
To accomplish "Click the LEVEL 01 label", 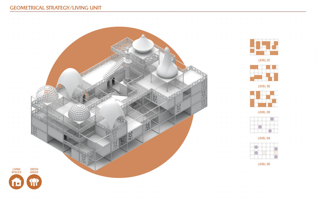I will (264, 60).
